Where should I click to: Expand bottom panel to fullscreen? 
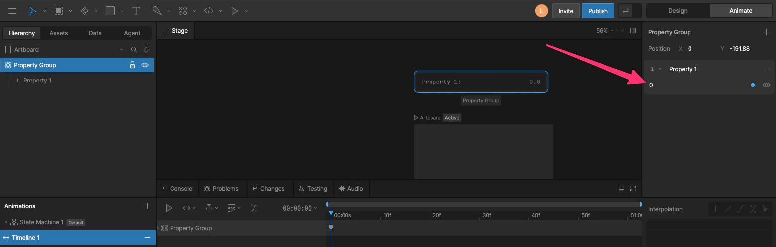pos(633,189)
